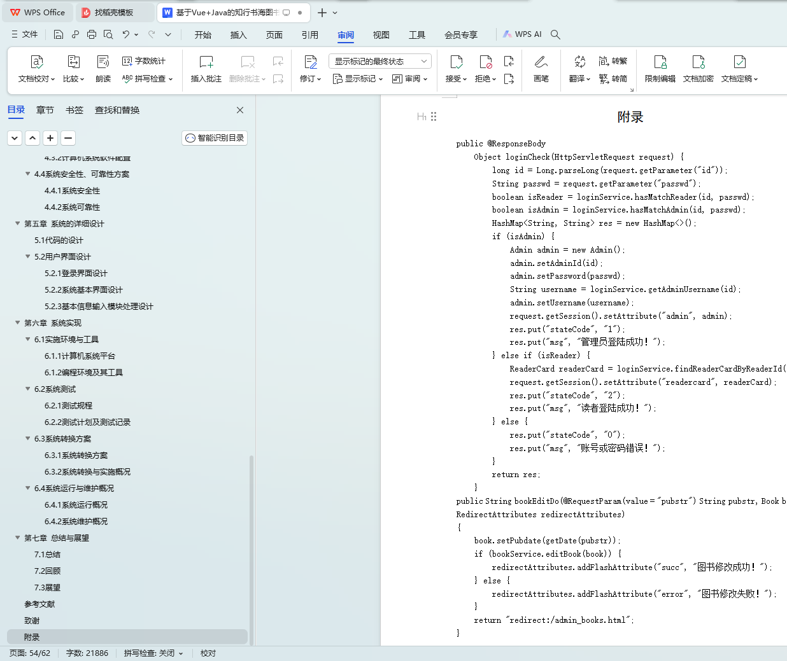
Task: Close the navigation pane
Action: pos(240,110)
